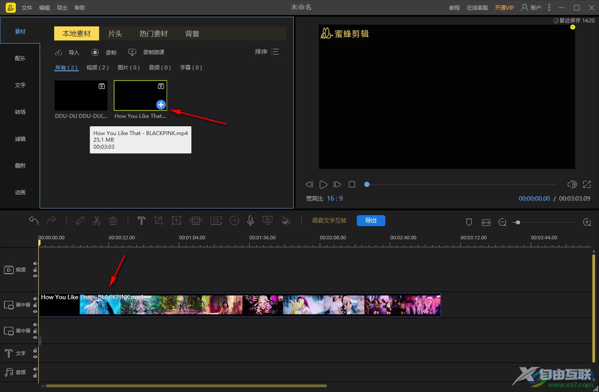The width and height of the screenshot is (599, 392).
Task: Select the scissors split tool
Action: [96, 220]
